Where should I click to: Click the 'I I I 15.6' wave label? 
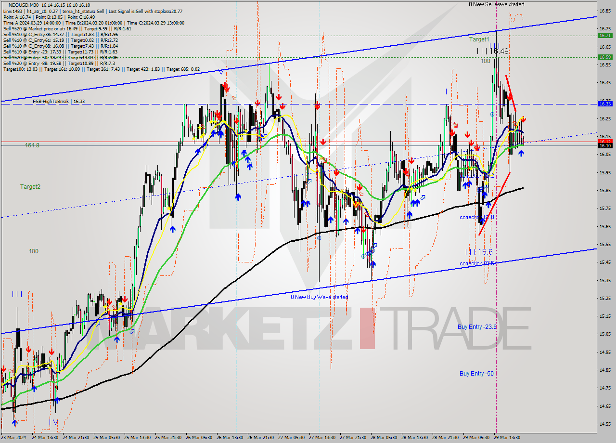[479, 252]
